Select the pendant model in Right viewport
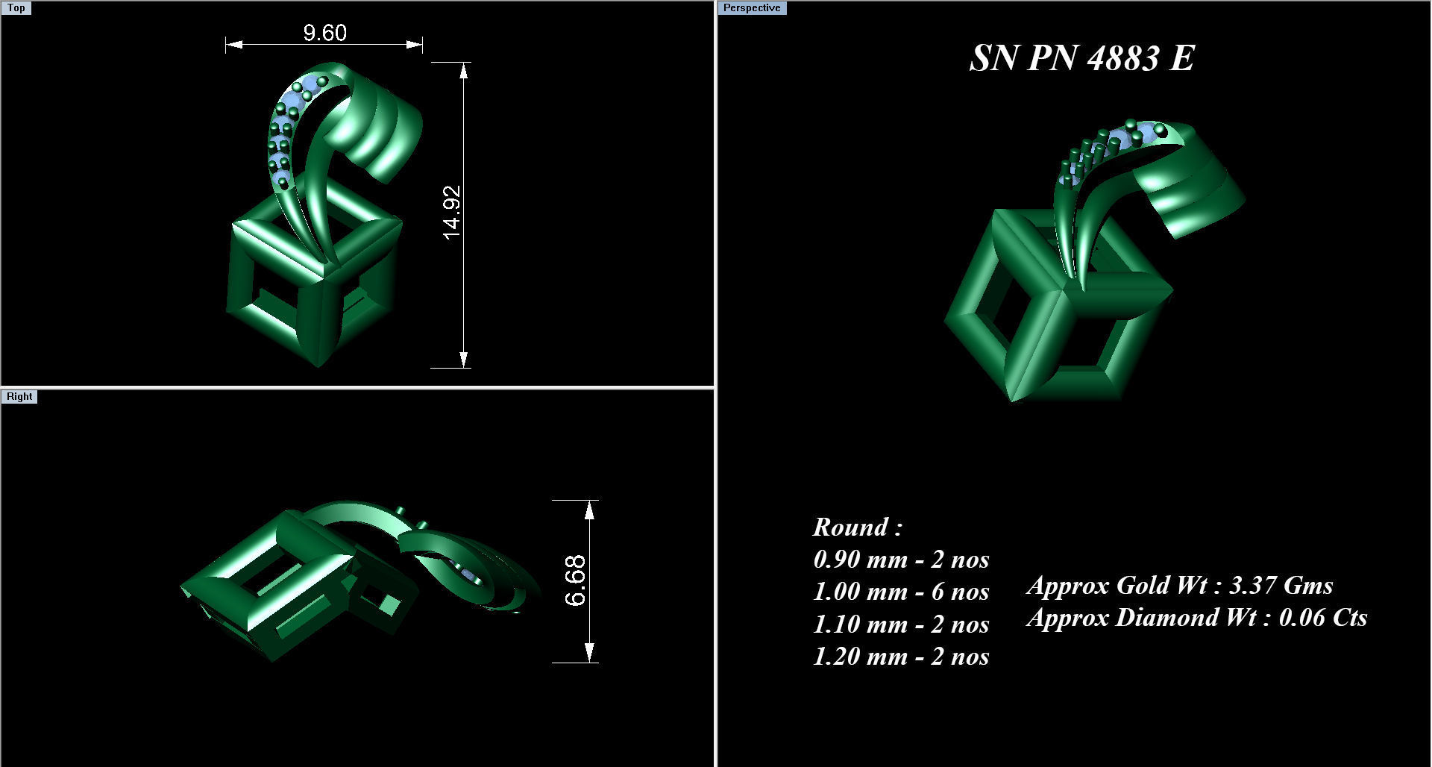This screenshot has height=767, width=1432. pyautogui.click(x=361, y=580)
